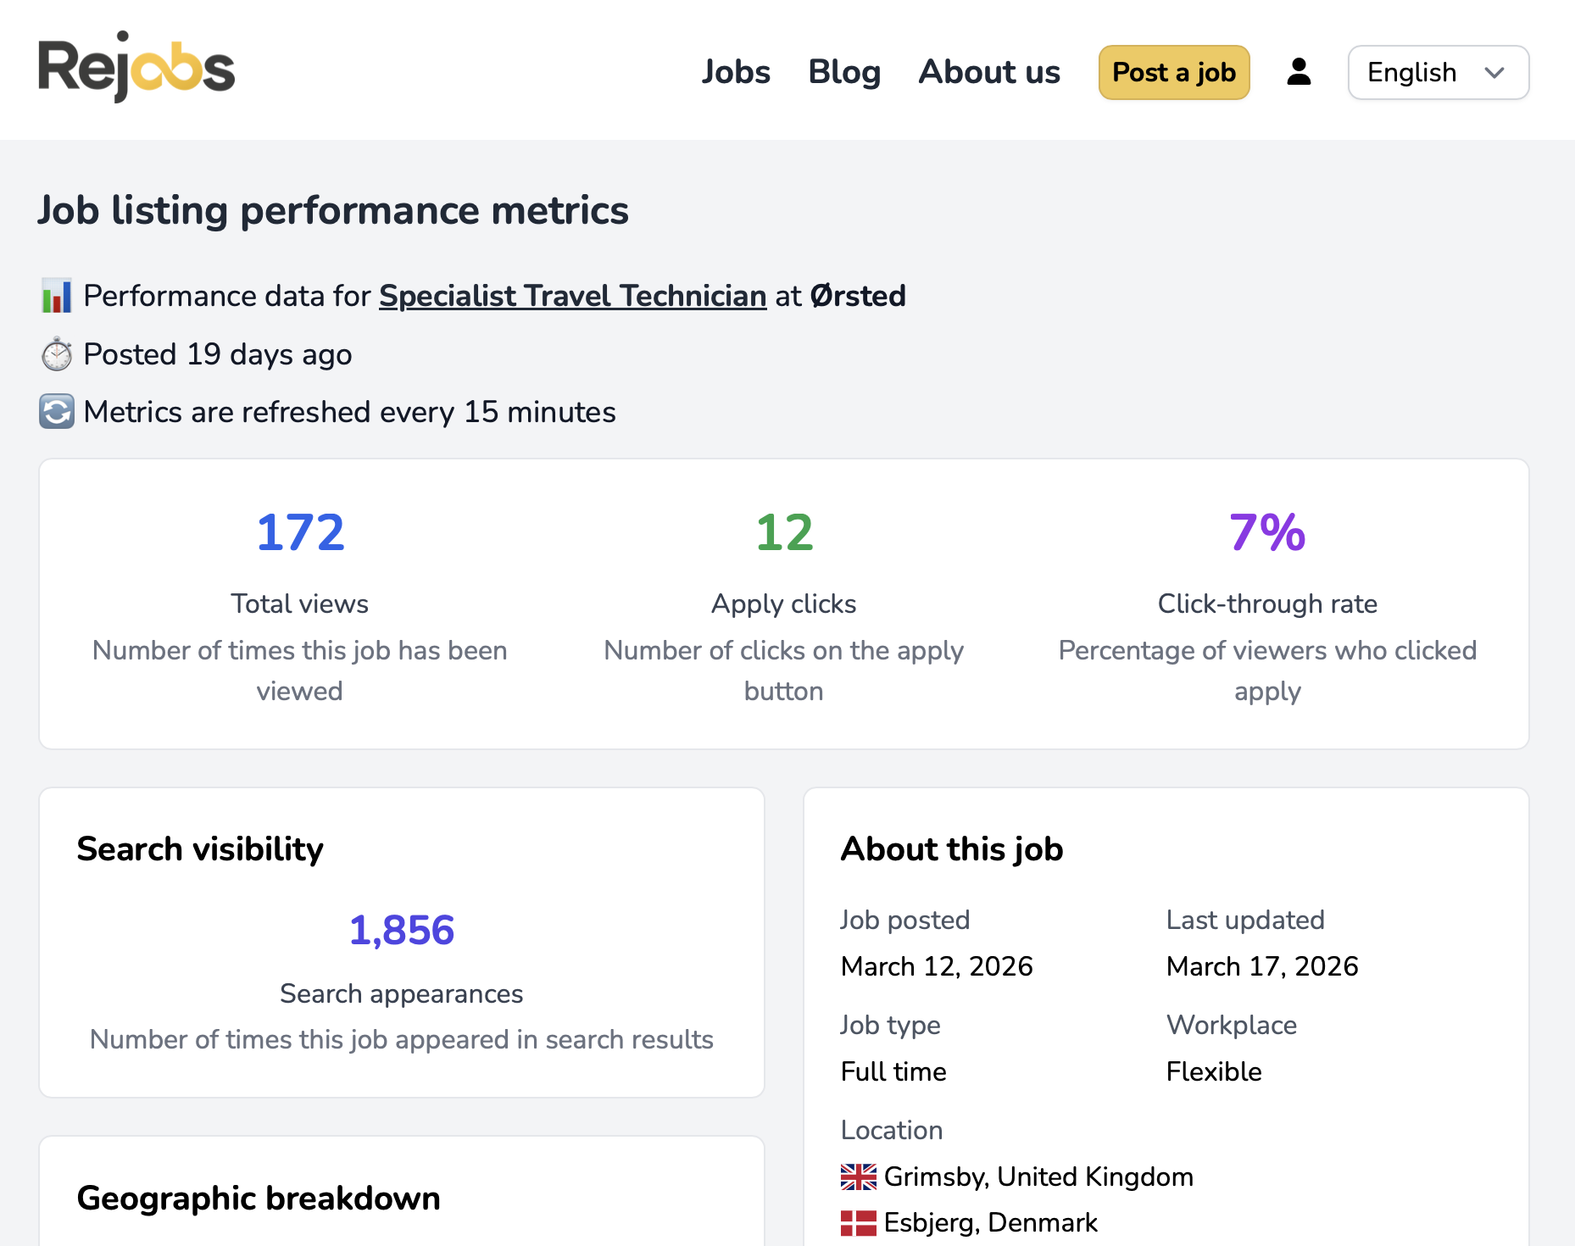Click the bar chart icon beside performance data
This screenshot has width=1575, height=1246.
click(x=56, y=296)
